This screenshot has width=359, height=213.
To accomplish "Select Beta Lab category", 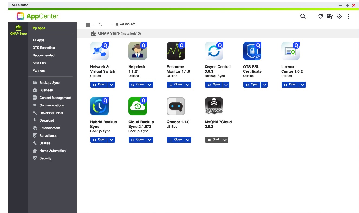I will [39, 63].
